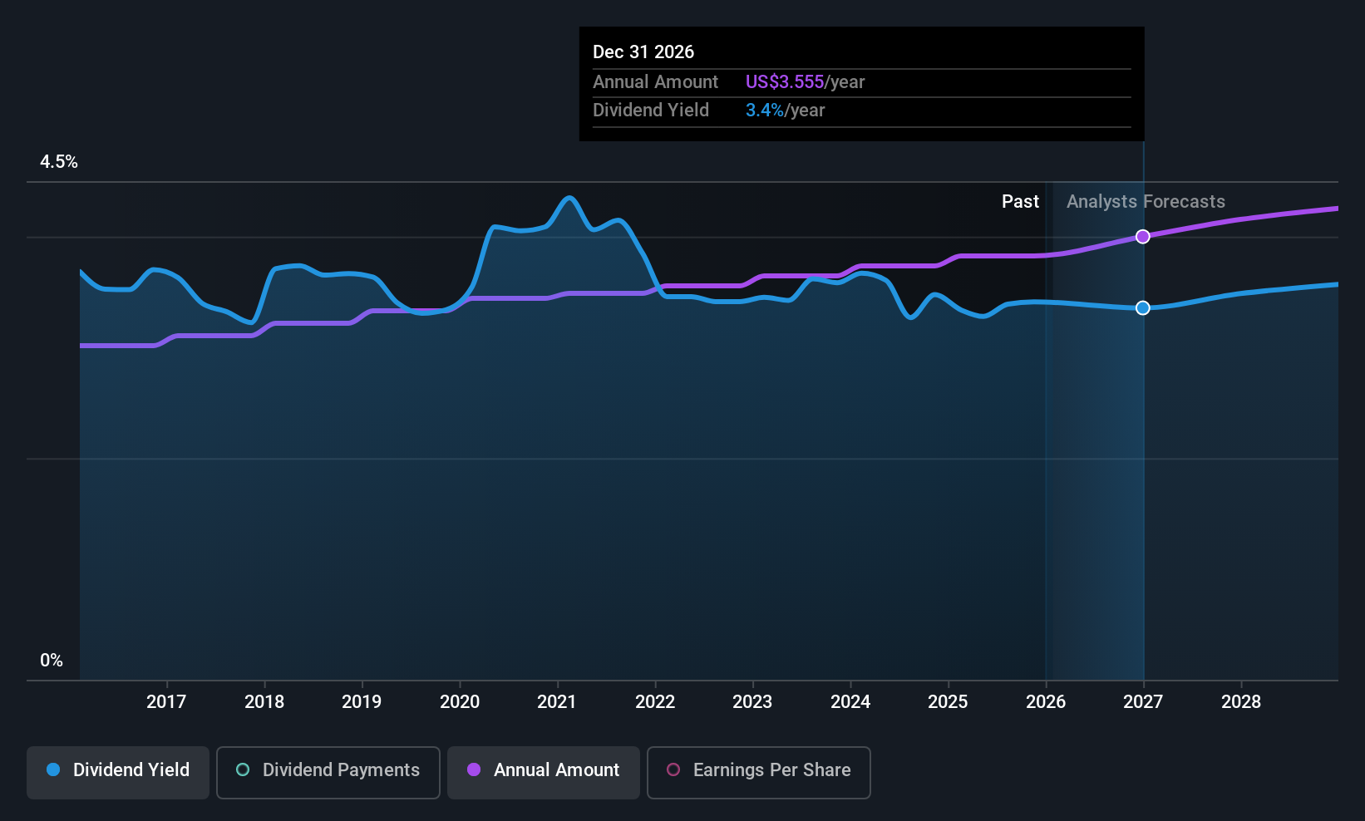Click the purple Annual Amount data point marker
Viewport: 1365px width, 821px height.
click(x=1143, y=237)
